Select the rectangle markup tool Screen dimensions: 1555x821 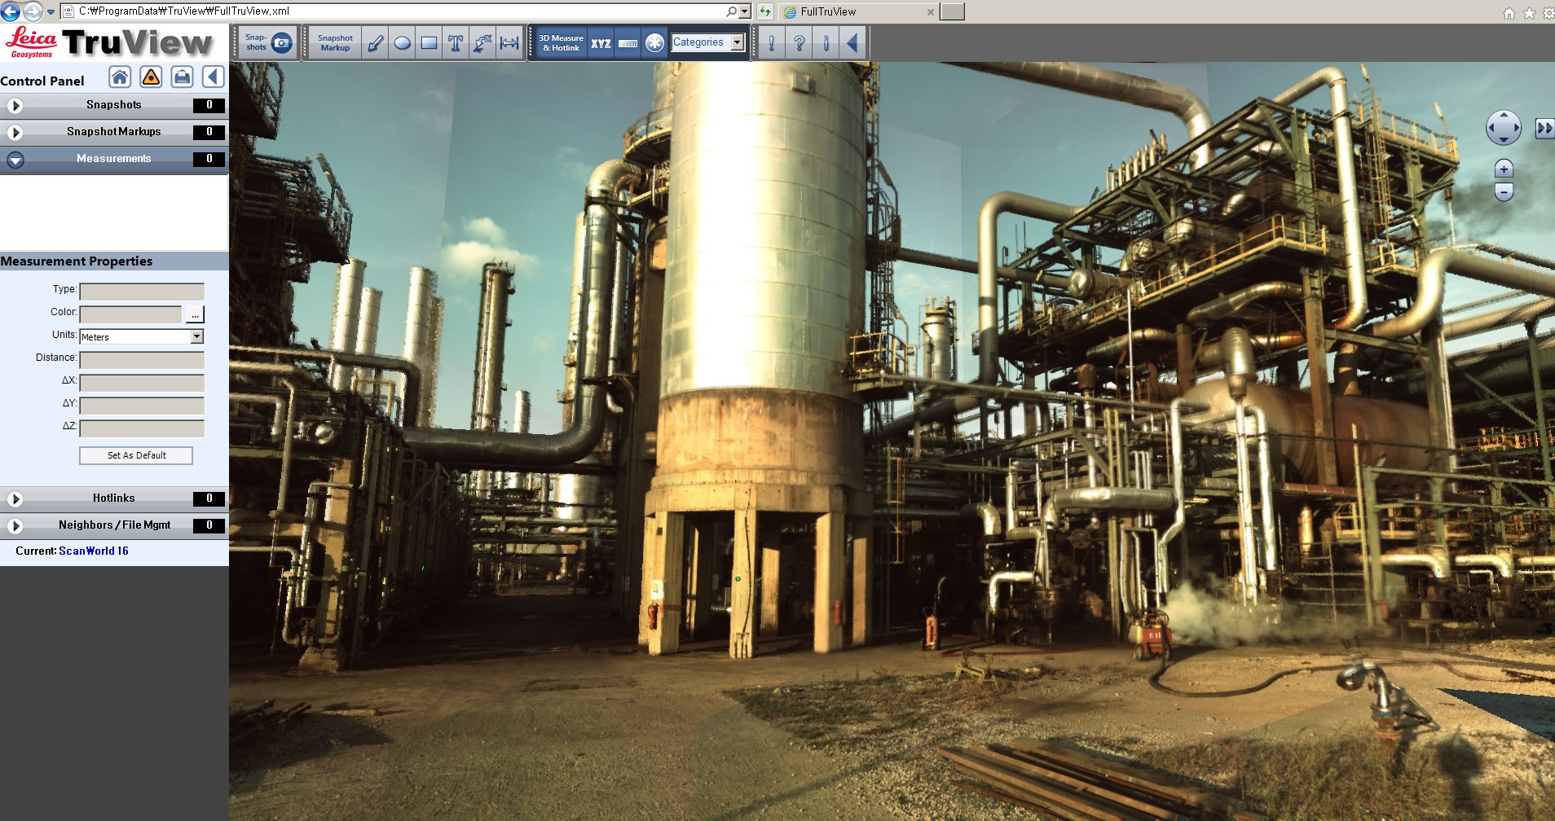[429, 43]
